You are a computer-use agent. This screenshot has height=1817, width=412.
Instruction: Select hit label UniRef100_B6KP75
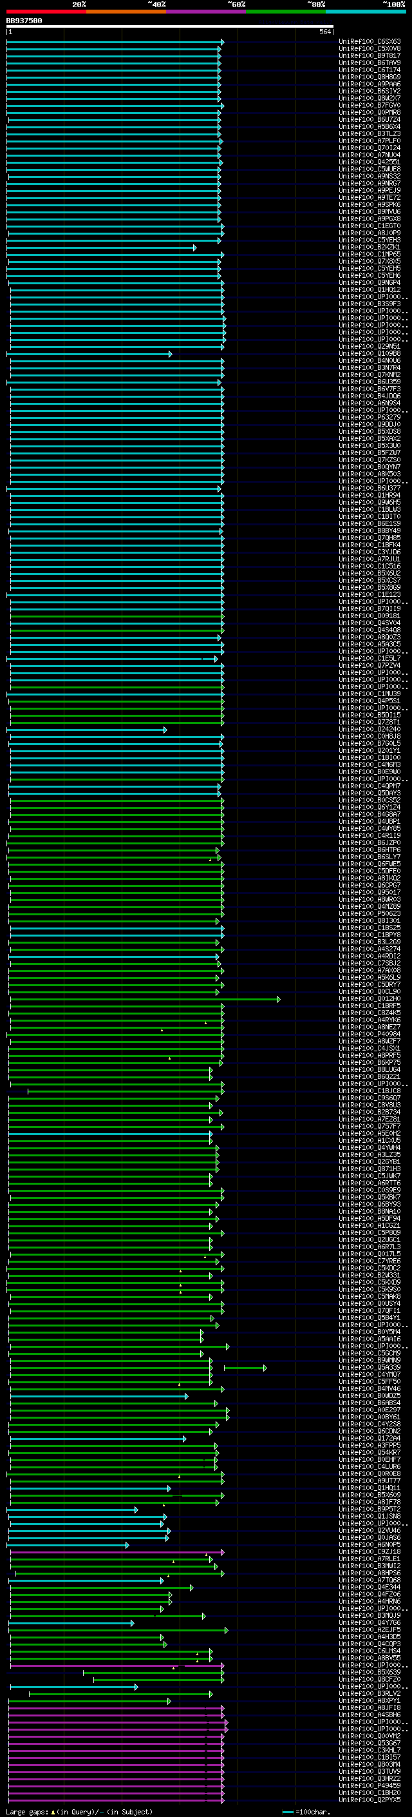(x=370, y=1062)
